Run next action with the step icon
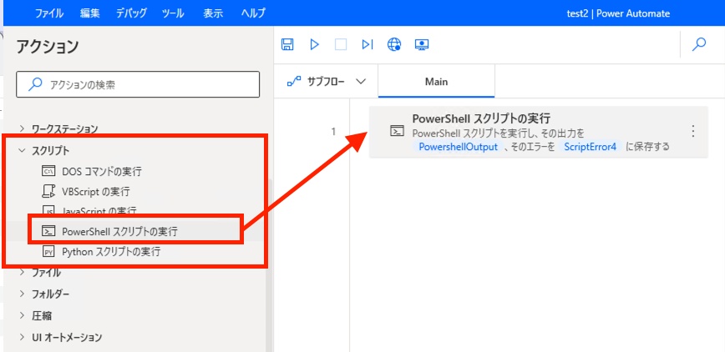 coord(368,44)
